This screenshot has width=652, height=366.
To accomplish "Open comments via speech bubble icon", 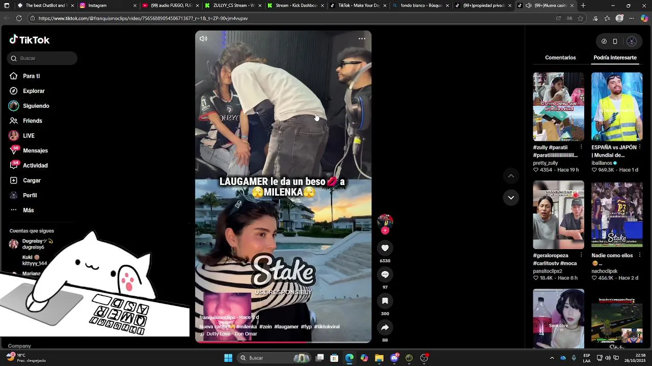I will tap(385, 274).
